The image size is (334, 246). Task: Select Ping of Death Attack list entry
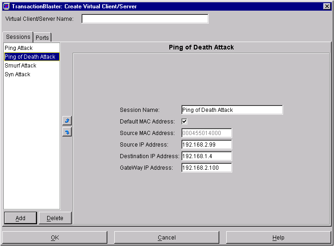(31, 57)
